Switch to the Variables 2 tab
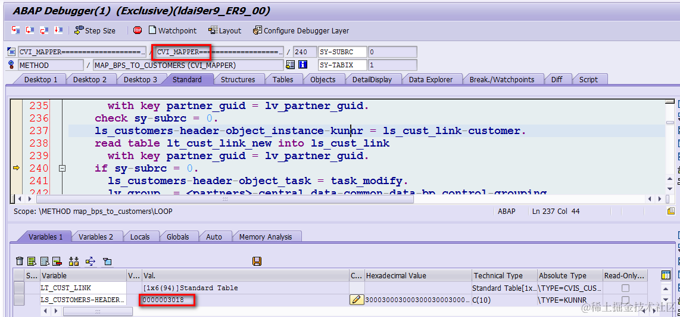 95,237
